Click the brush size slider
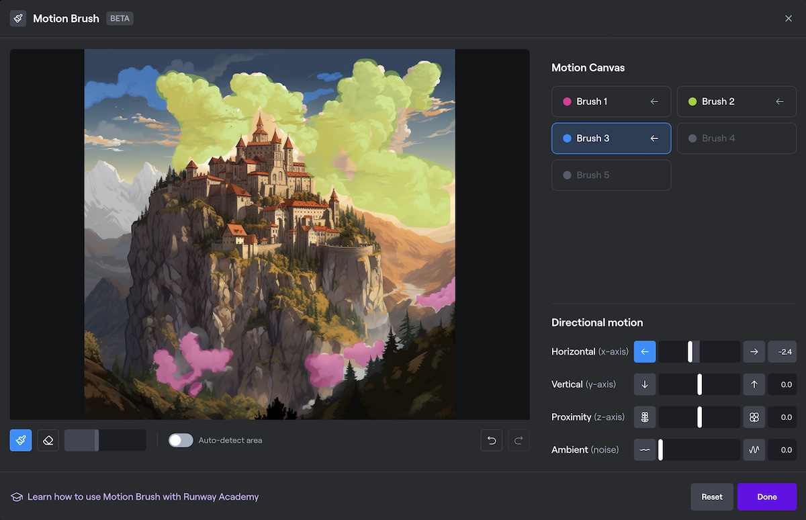This screenshot has height=520, width=806. (105, 440)
